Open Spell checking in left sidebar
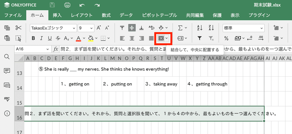Viewport: 292px width, 134px height. (7, 99)
